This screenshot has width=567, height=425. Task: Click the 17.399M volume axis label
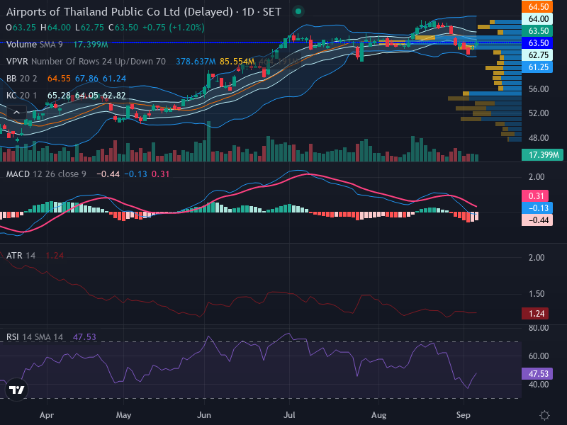542,155
